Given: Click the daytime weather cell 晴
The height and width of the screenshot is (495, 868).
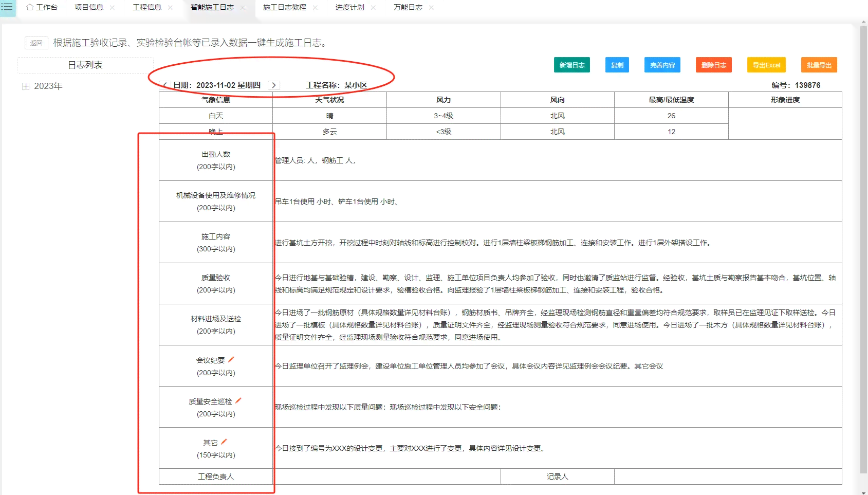Looking at the screenshot, I should point(329,116).
